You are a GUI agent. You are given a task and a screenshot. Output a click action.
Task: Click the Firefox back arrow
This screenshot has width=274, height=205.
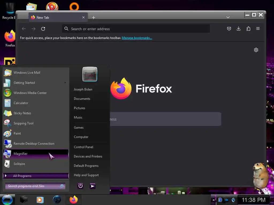[24, 29]
